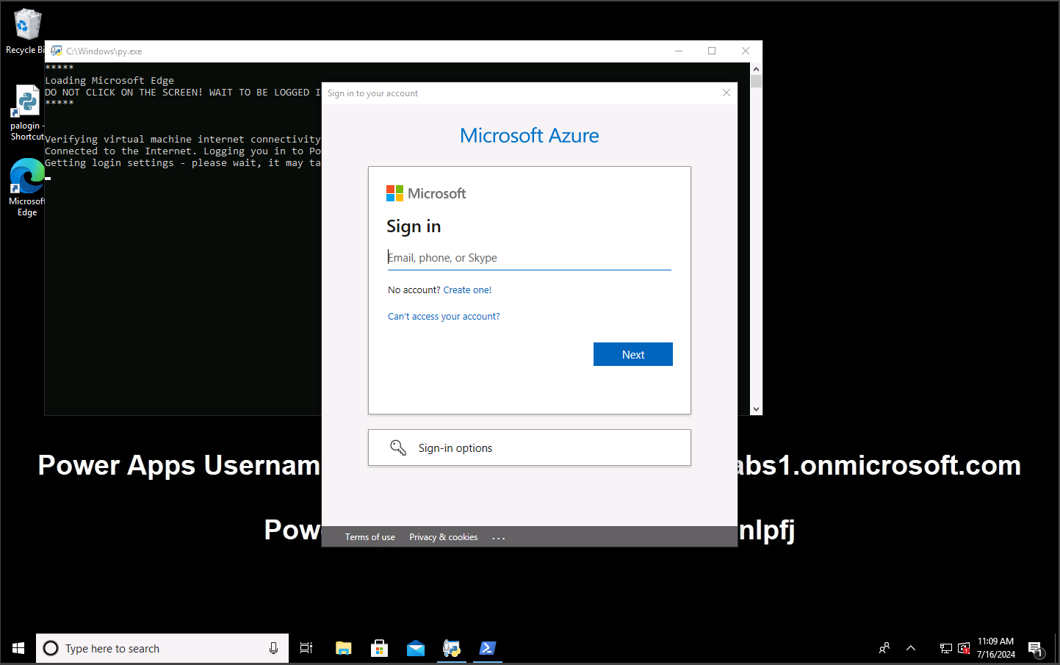Click 'Loading Microsoft Edge' console line

(x=109, y=81)
